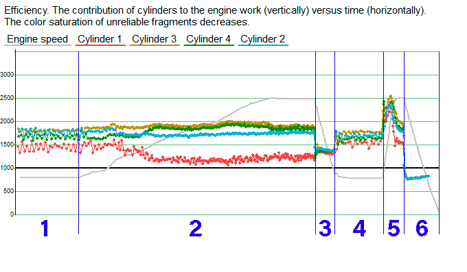
Task: Toggle the Cylinder 4 legend entry
Action: coord(209,39)
